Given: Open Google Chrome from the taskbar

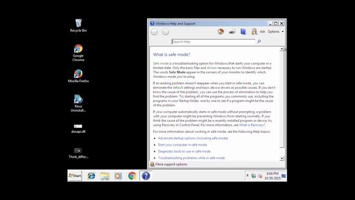Looking at the screenshot, I should 132,176.
